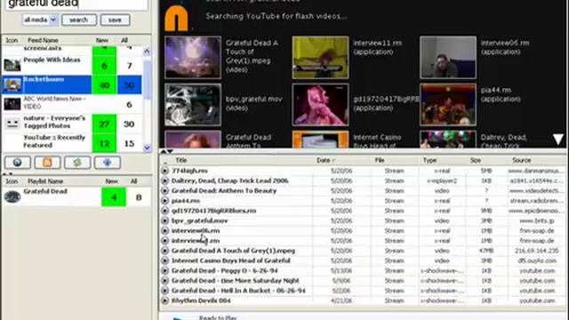Screen dimensions: 569x320
Task: Select the Rocketboom feed icon
Action: 12,84
